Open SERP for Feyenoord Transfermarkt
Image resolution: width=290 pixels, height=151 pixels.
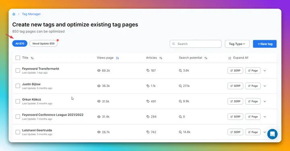point(235,70)
